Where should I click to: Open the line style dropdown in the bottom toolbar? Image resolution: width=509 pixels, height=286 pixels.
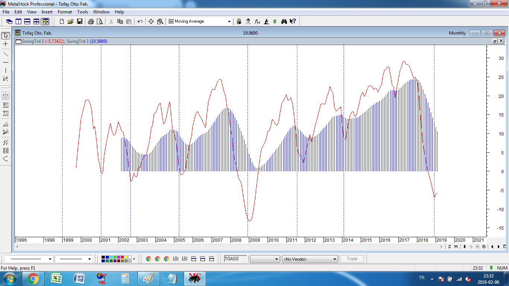50,259
